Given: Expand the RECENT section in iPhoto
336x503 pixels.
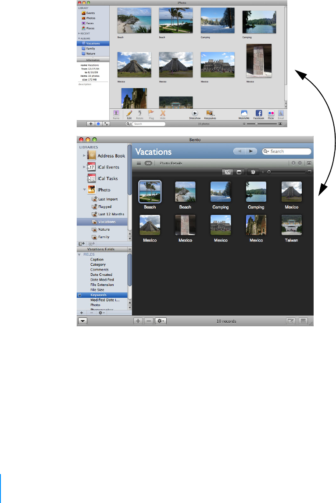Looking at the screenshot, I should coord(79,33).
